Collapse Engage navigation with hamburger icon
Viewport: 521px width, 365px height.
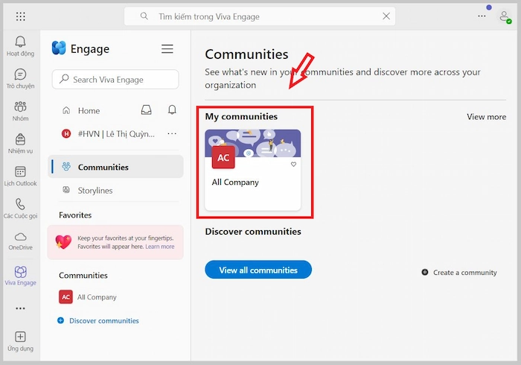(167, 49)
